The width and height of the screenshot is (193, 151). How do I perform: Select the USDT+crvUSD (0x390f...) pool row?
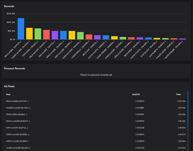click(18, 141)
